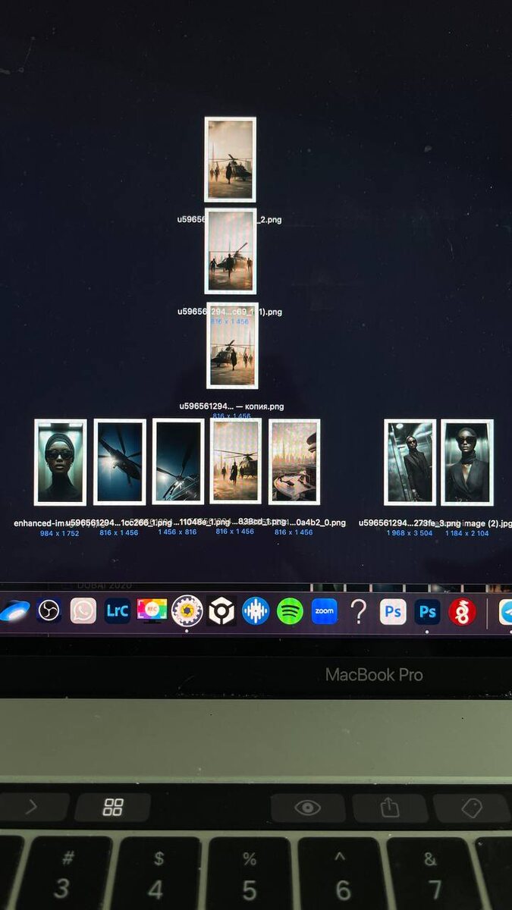Tap the Share button on the Touch Bar

tap(390, 808)
